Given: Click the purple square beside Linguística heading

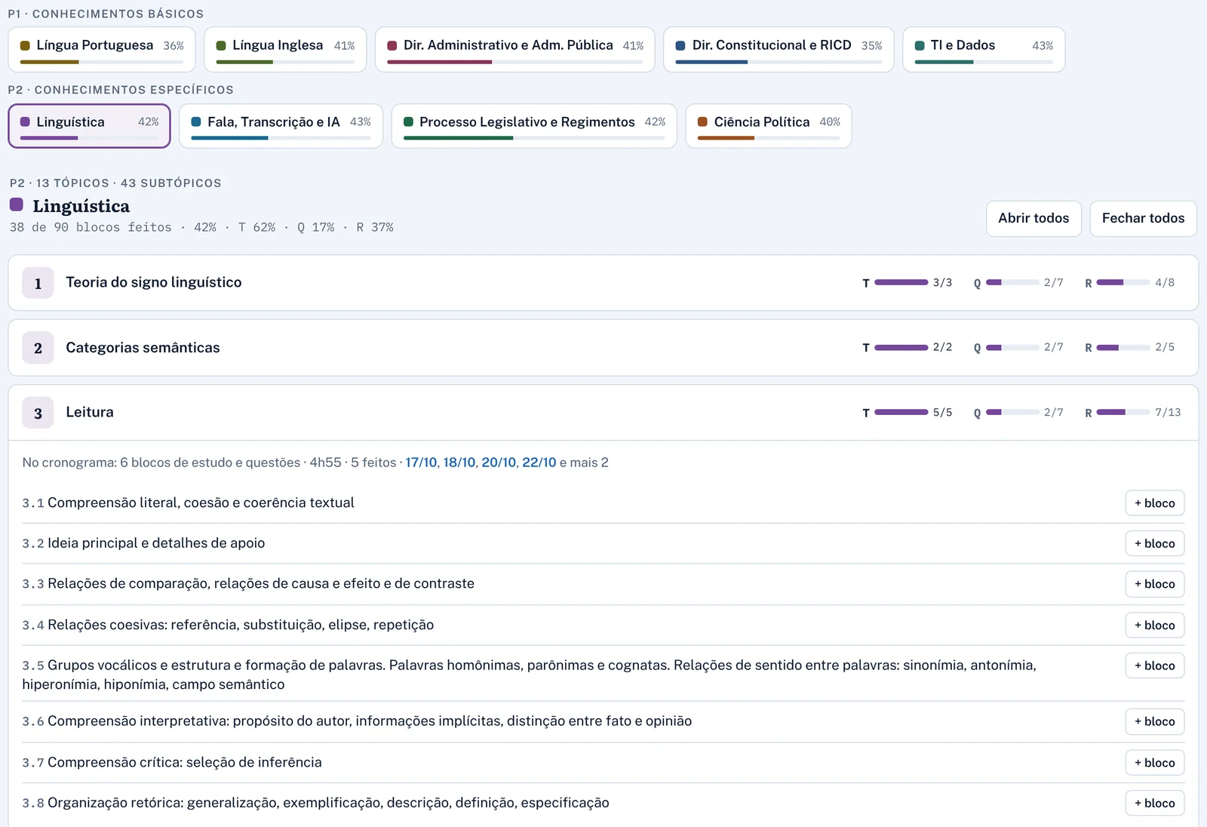Looking at the screenshot, I should 17,204.
